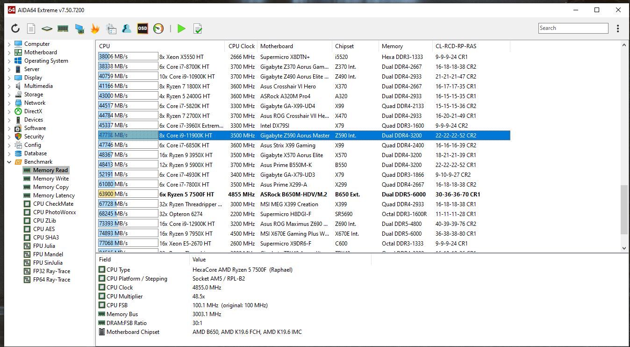Select the Security tree item
Image resolution: width=630 pixels, height=347 pixels.
coord(34,137)
